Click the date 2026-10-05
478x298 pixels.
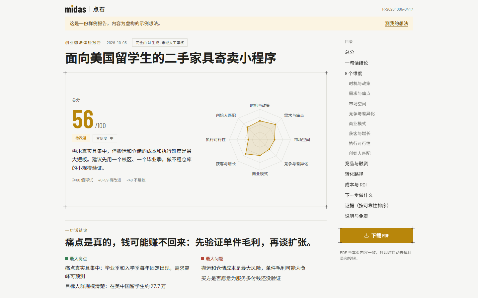(117, 43)
